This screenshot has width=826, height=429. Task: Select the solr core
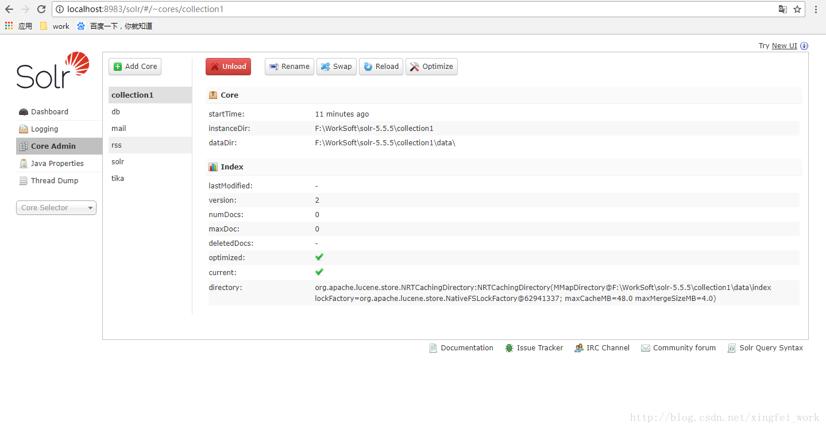click(x=150, y=162)
